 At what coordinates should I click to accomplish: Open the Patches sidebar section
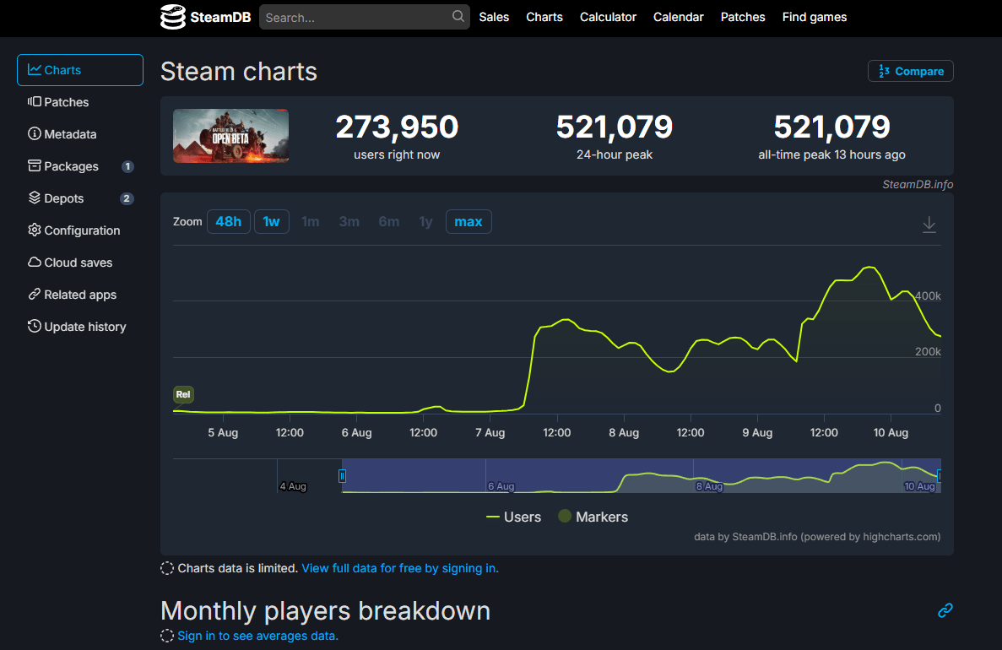[80, 102]
